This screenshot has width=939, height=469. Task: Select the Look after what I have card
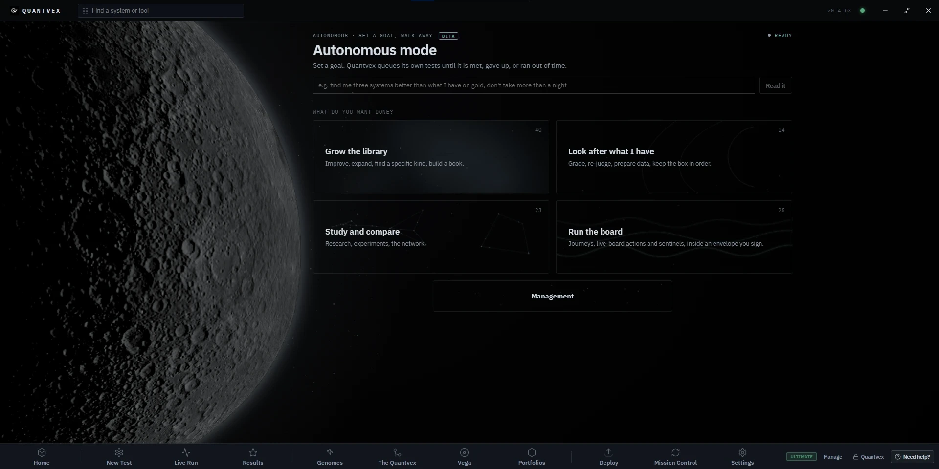pos(674,157)
